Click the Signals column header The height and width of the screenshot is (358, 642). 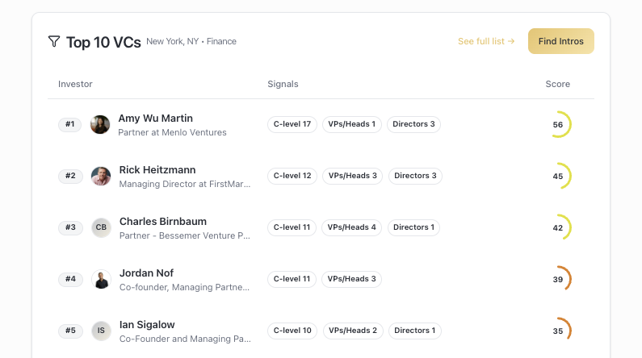click(283, 84)
